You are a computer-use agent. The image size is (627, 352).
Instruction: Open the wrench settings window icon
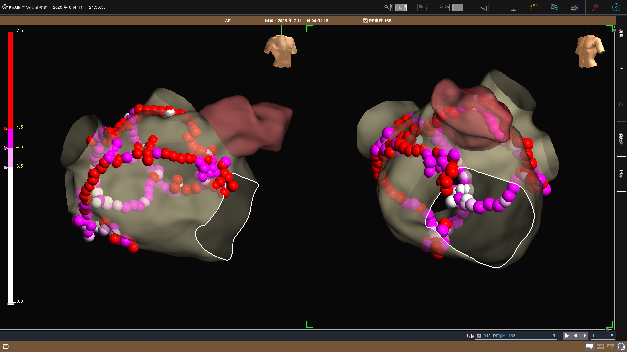(483, 7)
